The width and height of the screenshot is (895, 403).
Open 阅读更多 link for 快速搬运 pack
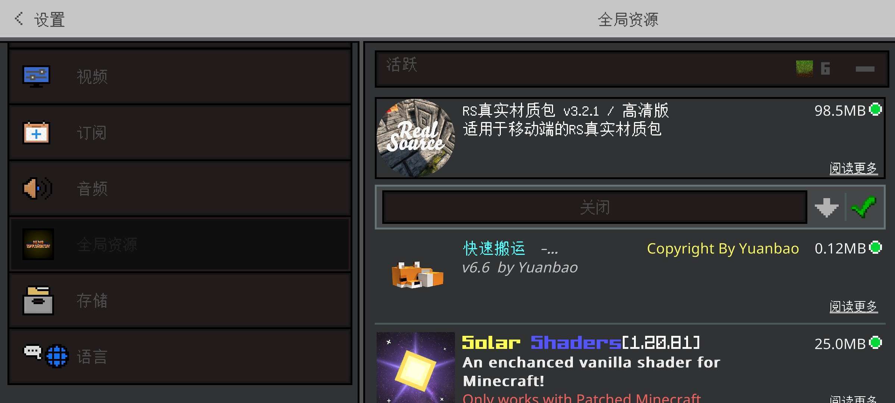tap(854, 306)
